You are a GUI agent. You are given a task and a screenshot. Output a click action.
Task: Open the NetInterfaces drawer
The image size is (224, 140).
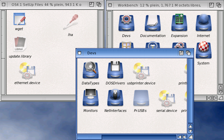point(115,97)
